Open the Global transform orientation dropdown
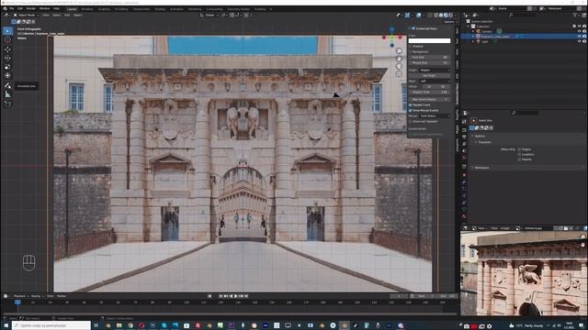The height and width of the screenshot is (330, 588). [209, 15]
